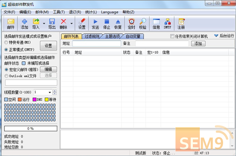Open the 统计(L) menu
236x156 pixels.
pos(91,12)
